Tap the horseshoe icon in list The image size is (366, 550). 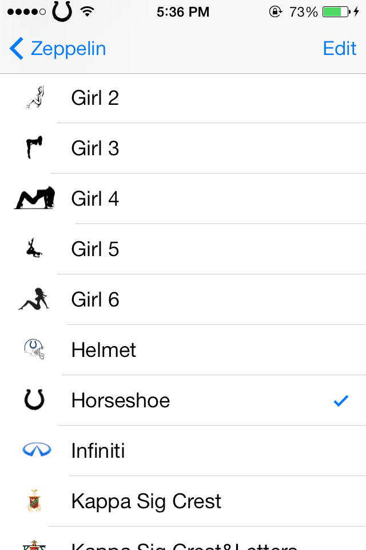pyautogui.click(x=34, y=399)
